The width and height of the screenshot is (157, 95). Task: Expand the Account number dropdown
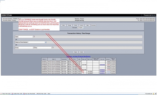click(x=84, y=27)
